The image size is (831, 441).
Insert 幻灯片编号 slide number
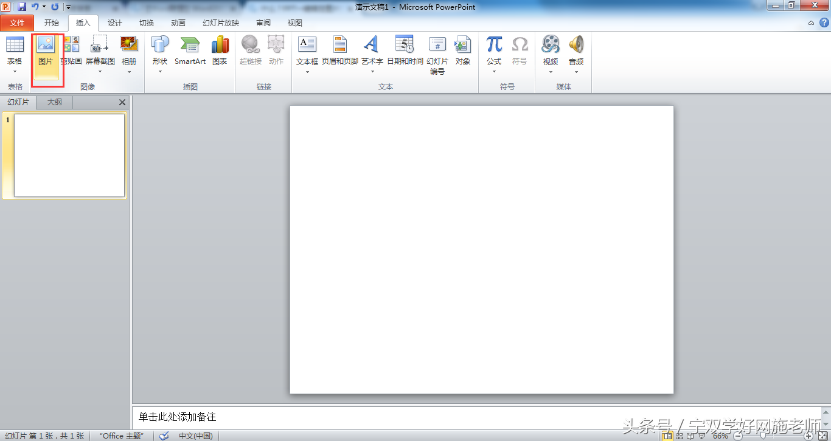[437, 55]
